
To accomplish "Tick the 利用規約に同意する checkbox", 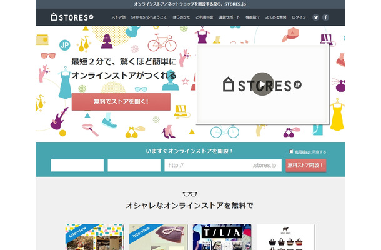I will [x=291, y=151].
